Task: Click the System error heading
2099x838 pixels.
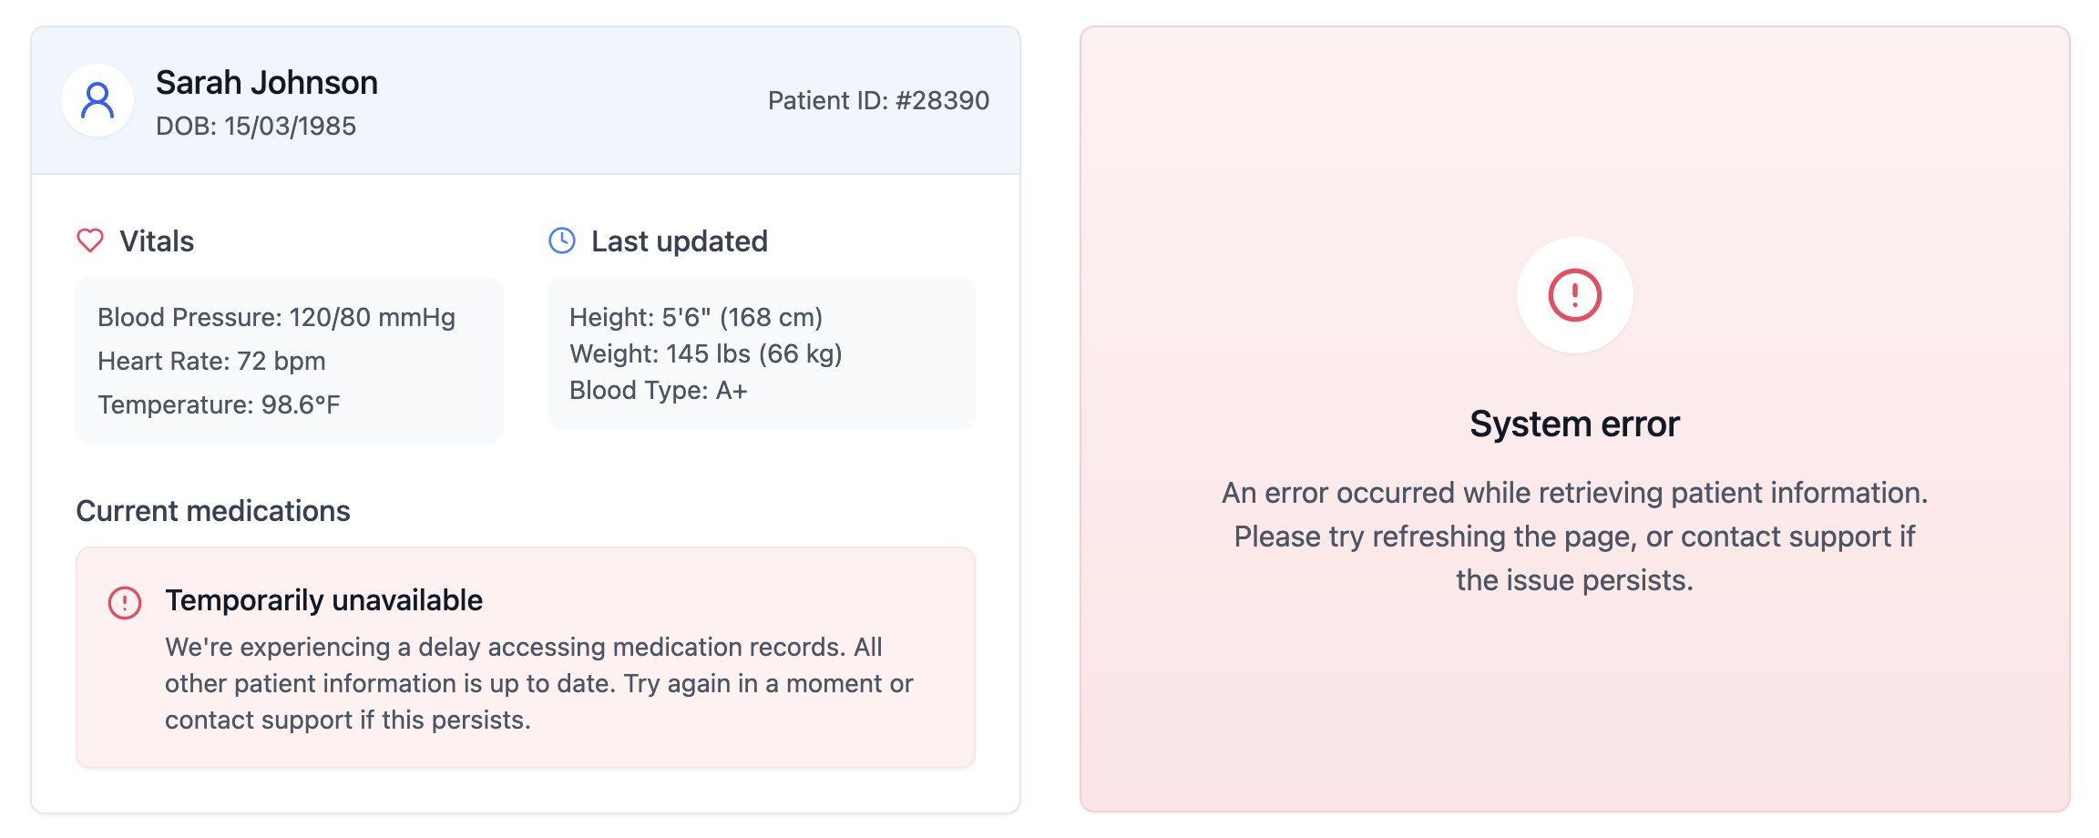Action: pos(1572,424)
